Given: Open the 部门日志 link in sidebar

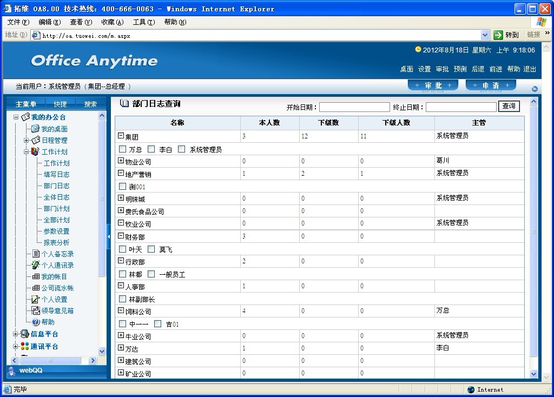Looking at the screenshot, I should pyautogui.click(x=56, y=186).
